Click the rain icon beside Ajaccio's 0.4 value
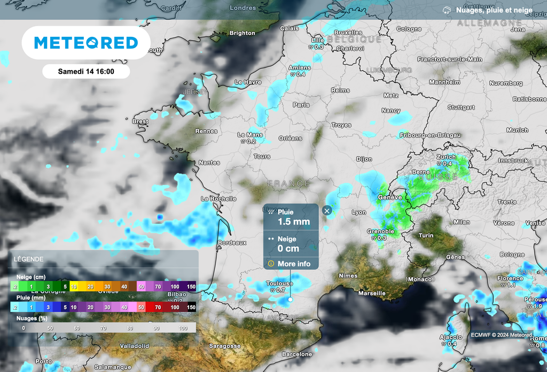 click(444, 344)
